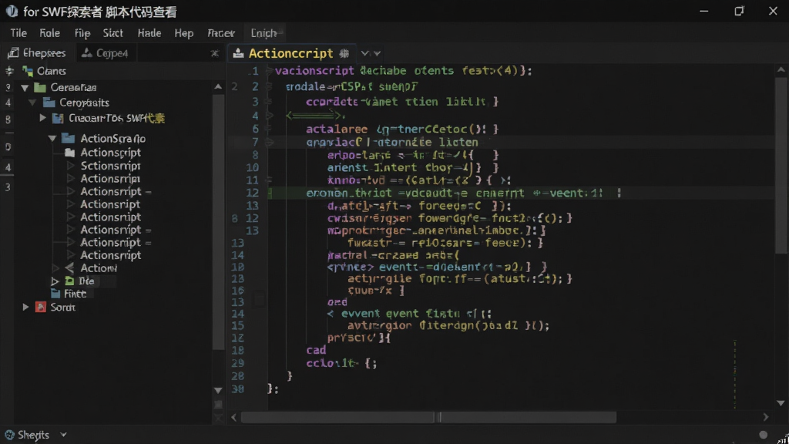Click the gray circle indicator in status bar

click(764, 435)
